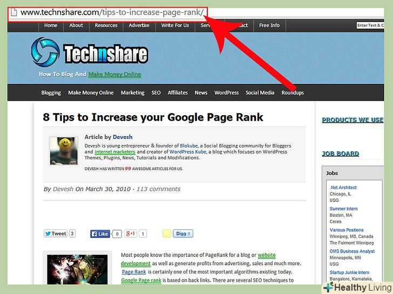This screenshot has width=393, height=294.
Task: Open the article thumbnail image
Action: click(x=77, y=269)
